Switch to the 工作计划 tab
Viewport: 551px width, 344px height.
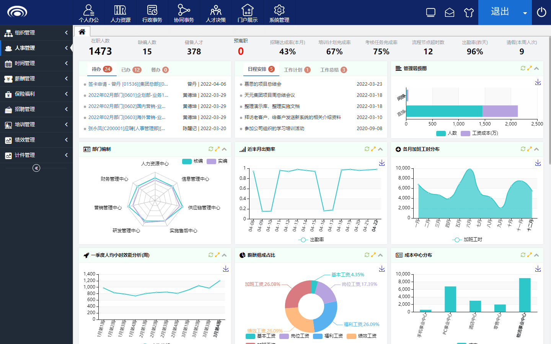297,70
